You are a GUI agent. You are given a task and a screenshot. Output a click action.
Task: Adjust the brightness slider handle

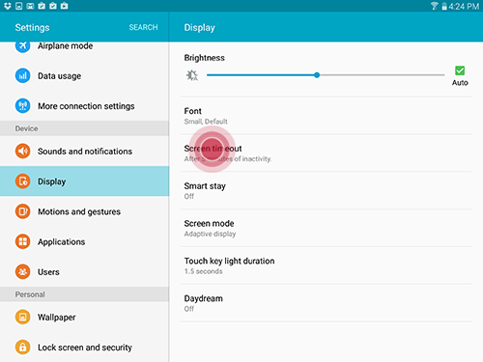(317, 75)
